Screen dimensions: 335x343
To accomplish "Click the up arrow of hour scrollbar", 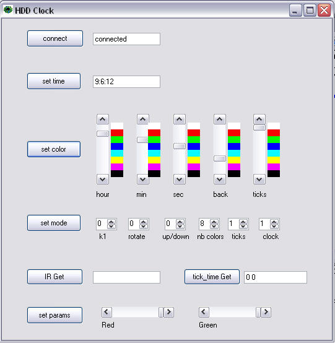I will 103,119.
